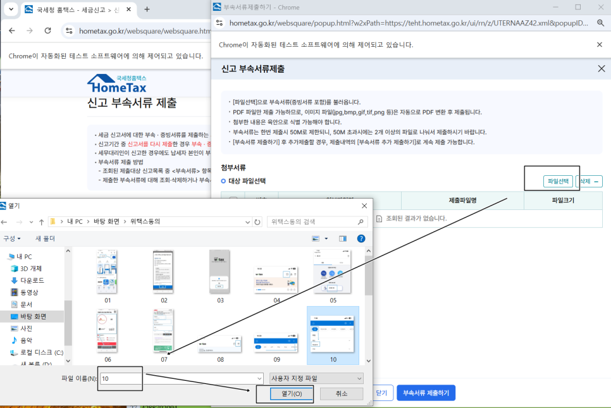
Task: Go back in the Open file dialog
Action: [4, 222]
